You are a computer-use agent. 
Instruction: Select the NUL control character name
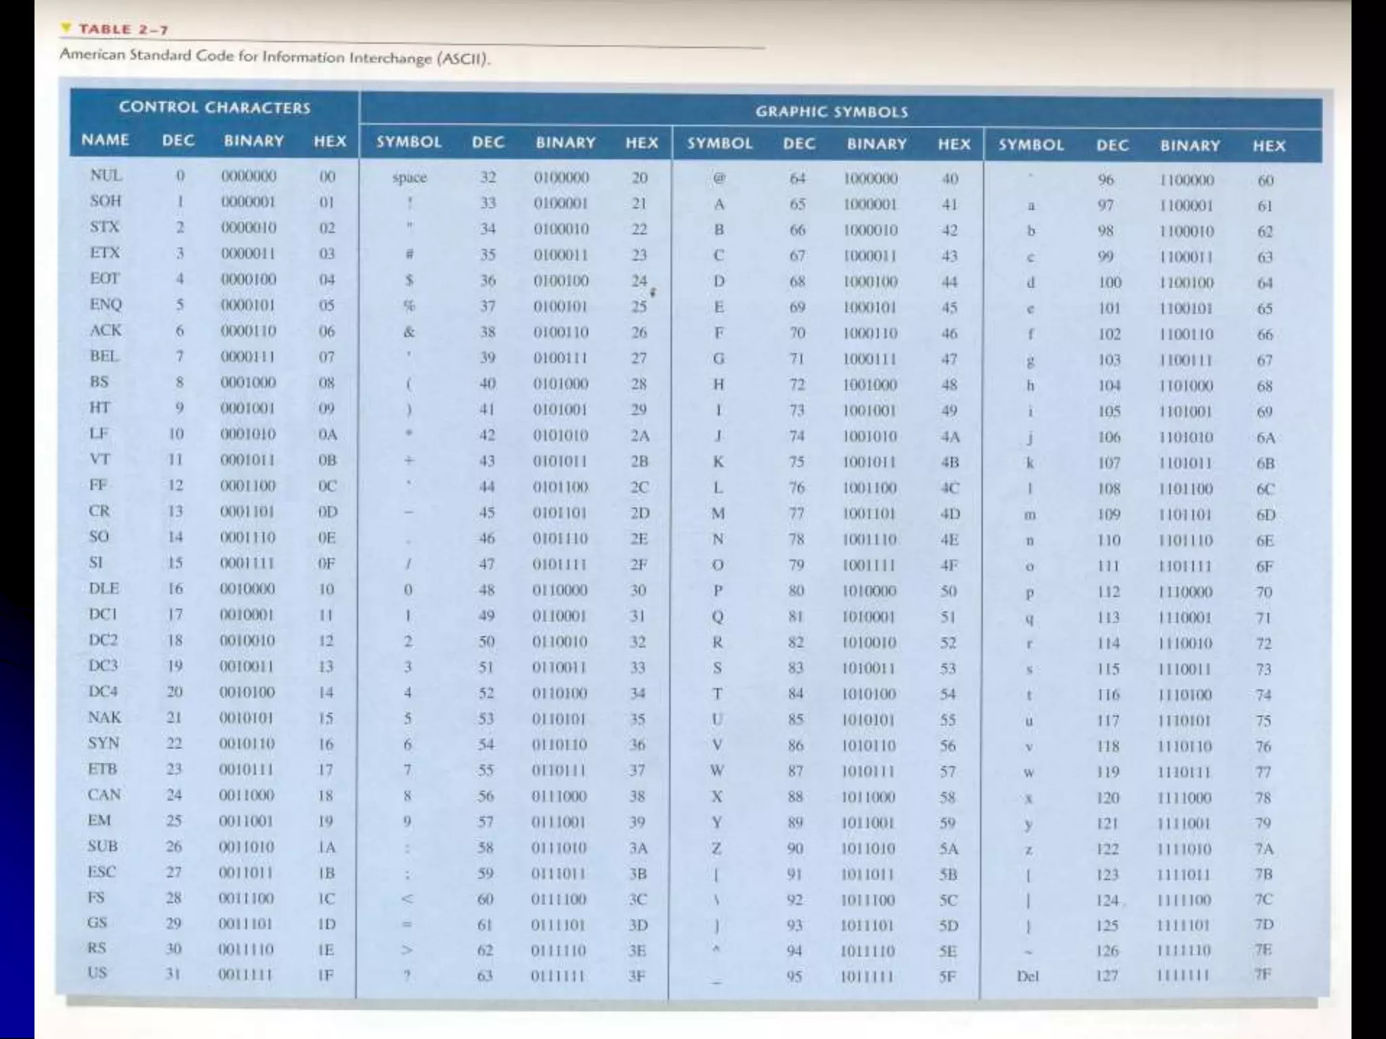tap(106, 175)
